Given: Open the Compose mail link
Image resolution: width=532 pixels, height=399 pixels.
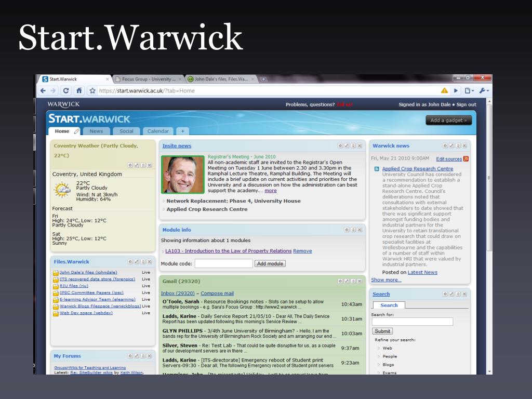Looking at the screenshot, I should (x=217, y=294).
